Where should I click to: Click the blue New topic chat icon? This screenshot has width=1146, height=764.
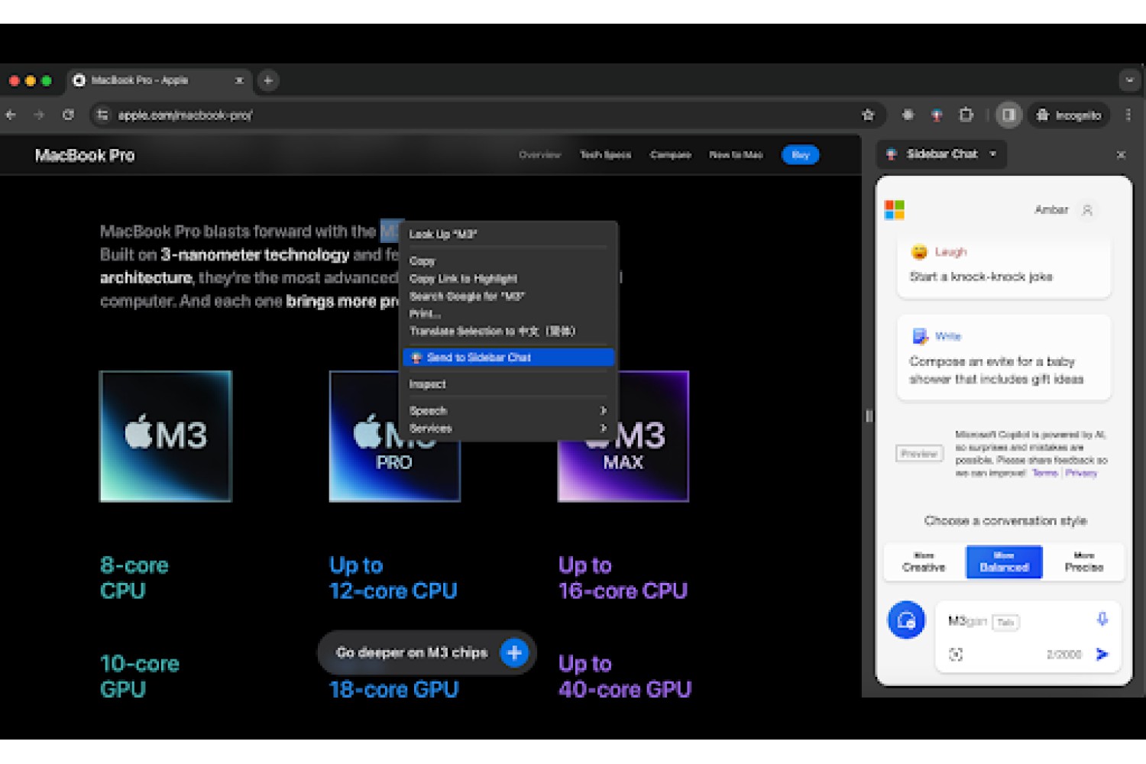pyautogui.click(x=906, y=620)
